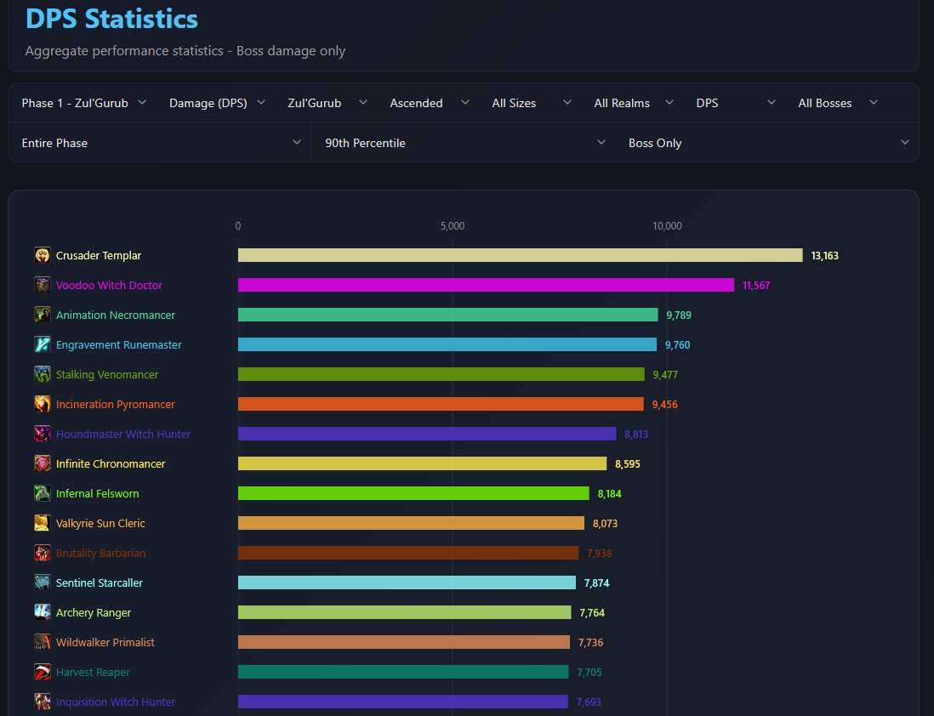Viewport: 934px width, 716px height.
Task: Open the All Realms filter dropdown
Action: tap(633, 103)
